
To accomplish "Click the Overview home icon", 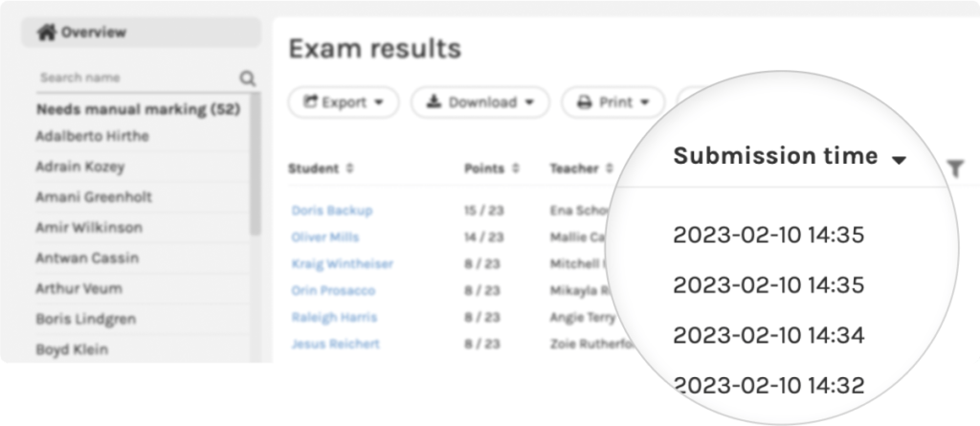I will 47,33.
